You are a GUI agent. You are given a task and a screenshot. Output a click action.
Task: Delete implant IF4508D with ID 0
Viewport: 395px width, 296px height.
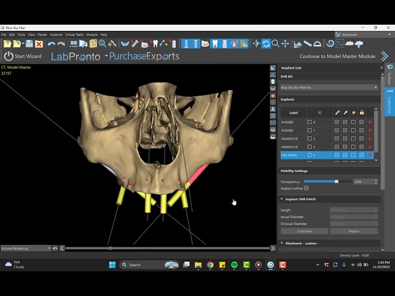pyautogui.click(x=370, y=123)
